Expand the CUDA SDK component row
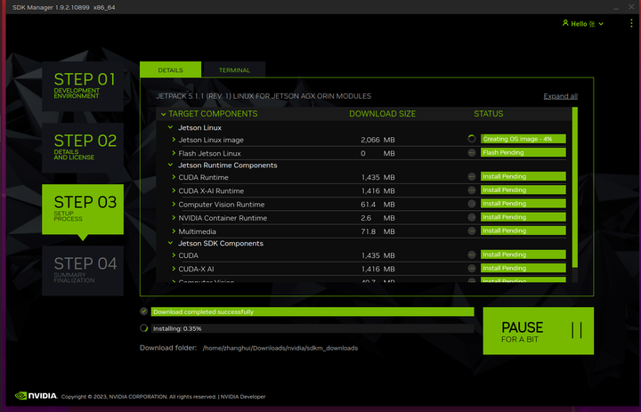 174,255
